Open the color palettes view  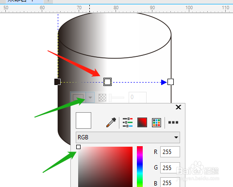click(x=156, y=122)
